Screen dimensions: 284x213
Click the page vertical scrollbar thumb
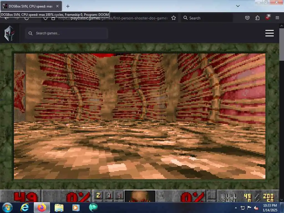point(282,45)
